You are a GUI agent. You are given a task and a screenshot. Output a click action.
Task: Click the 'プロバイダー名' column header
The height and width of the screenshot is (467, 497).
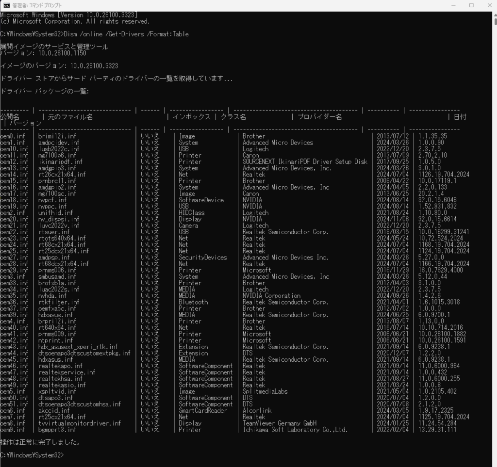click(x=319, y=117)
